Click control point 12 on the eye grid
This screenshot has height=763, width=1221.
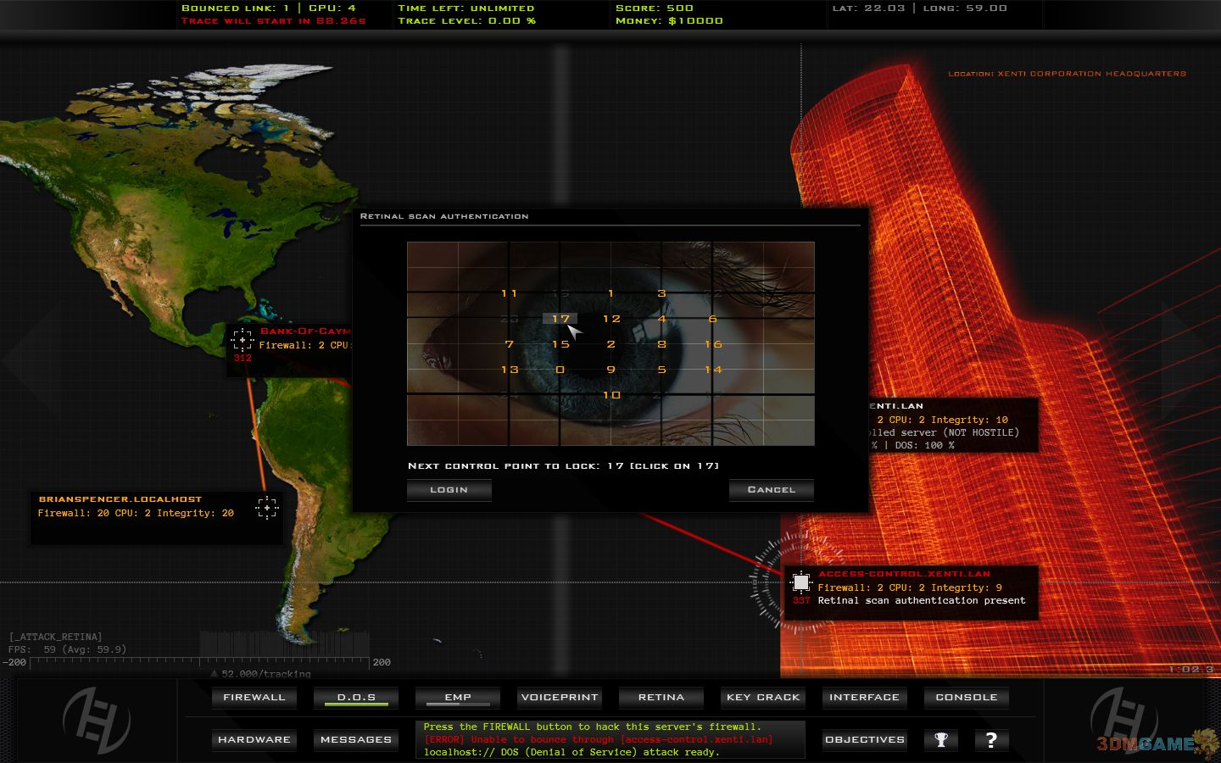click(x=611, y=319)
